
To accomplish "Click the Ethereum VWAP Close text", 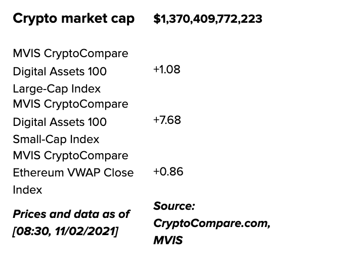I will click(x=73, y=172).
